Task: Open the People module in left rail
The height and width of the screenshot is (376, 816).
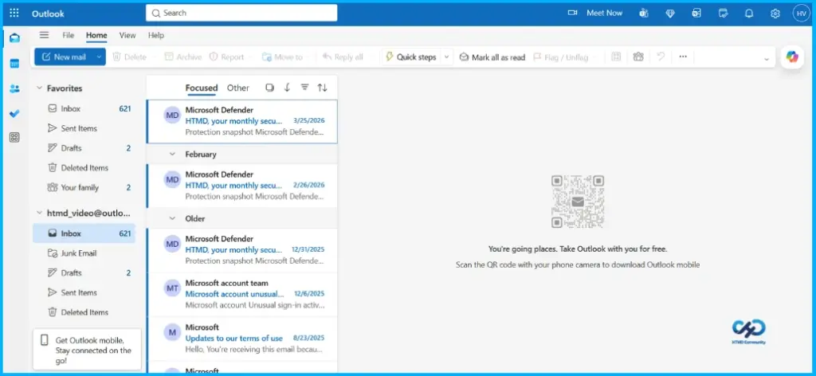Action: click(x=14, y=89)
